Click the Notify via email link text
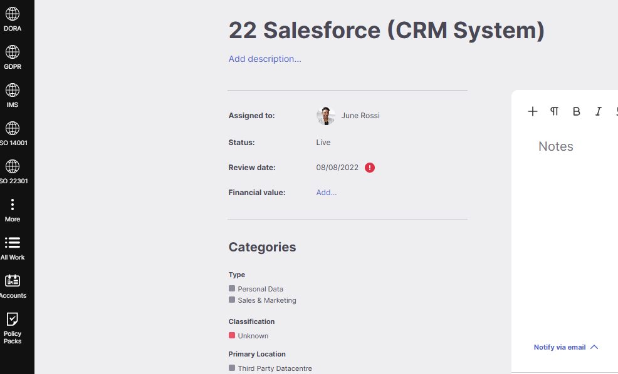618x374 pixels. [560, 347]
